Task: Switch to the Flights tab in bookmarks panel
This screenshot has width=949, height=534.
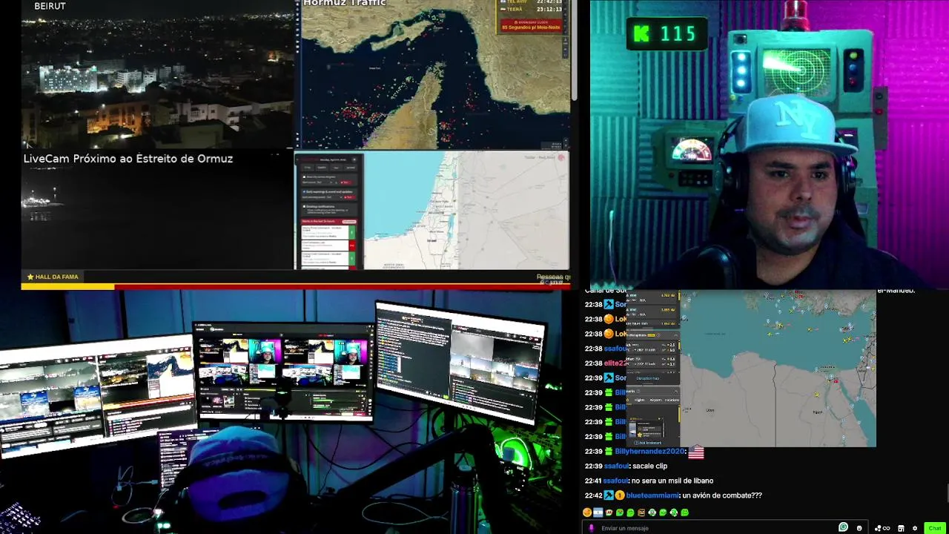Action: click(x=639, y=400)
